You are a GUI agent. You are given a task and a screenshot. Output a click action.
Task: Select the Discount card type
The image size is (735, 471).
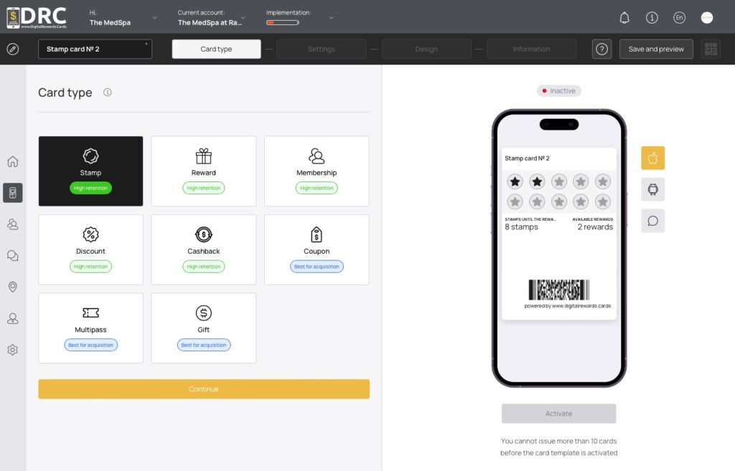coord(90,249)
